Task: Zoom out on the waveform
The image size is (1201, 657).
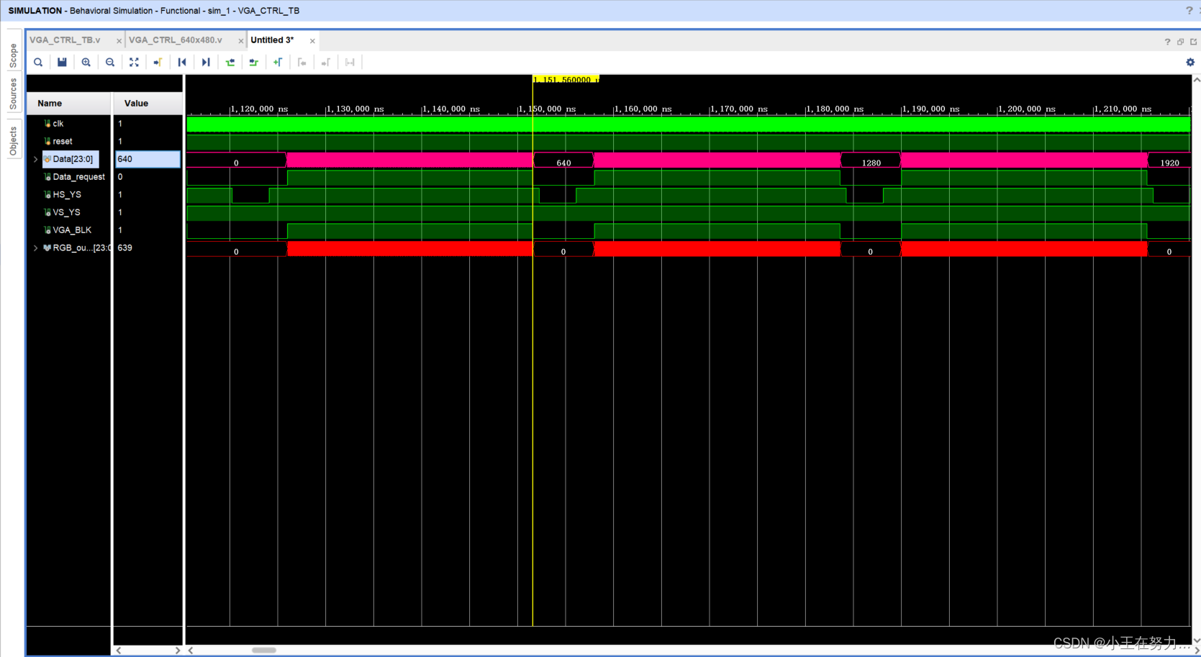Action: tap(110, 63)
